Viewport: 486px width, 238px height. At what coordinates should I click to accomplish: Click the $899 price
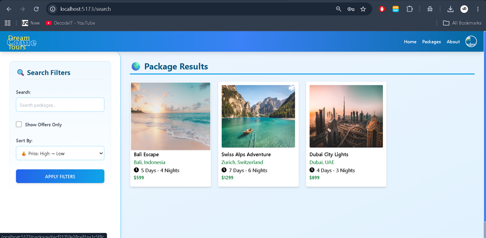[314, 178]
